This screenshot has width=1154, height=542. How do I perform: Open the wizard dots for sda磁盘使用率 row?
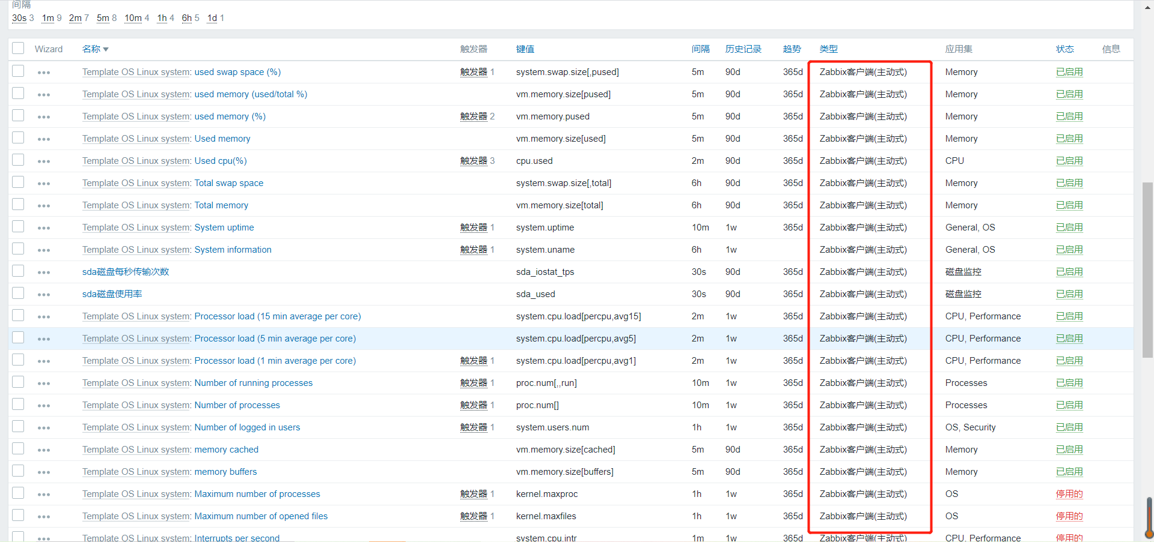[x=44, y=294]
